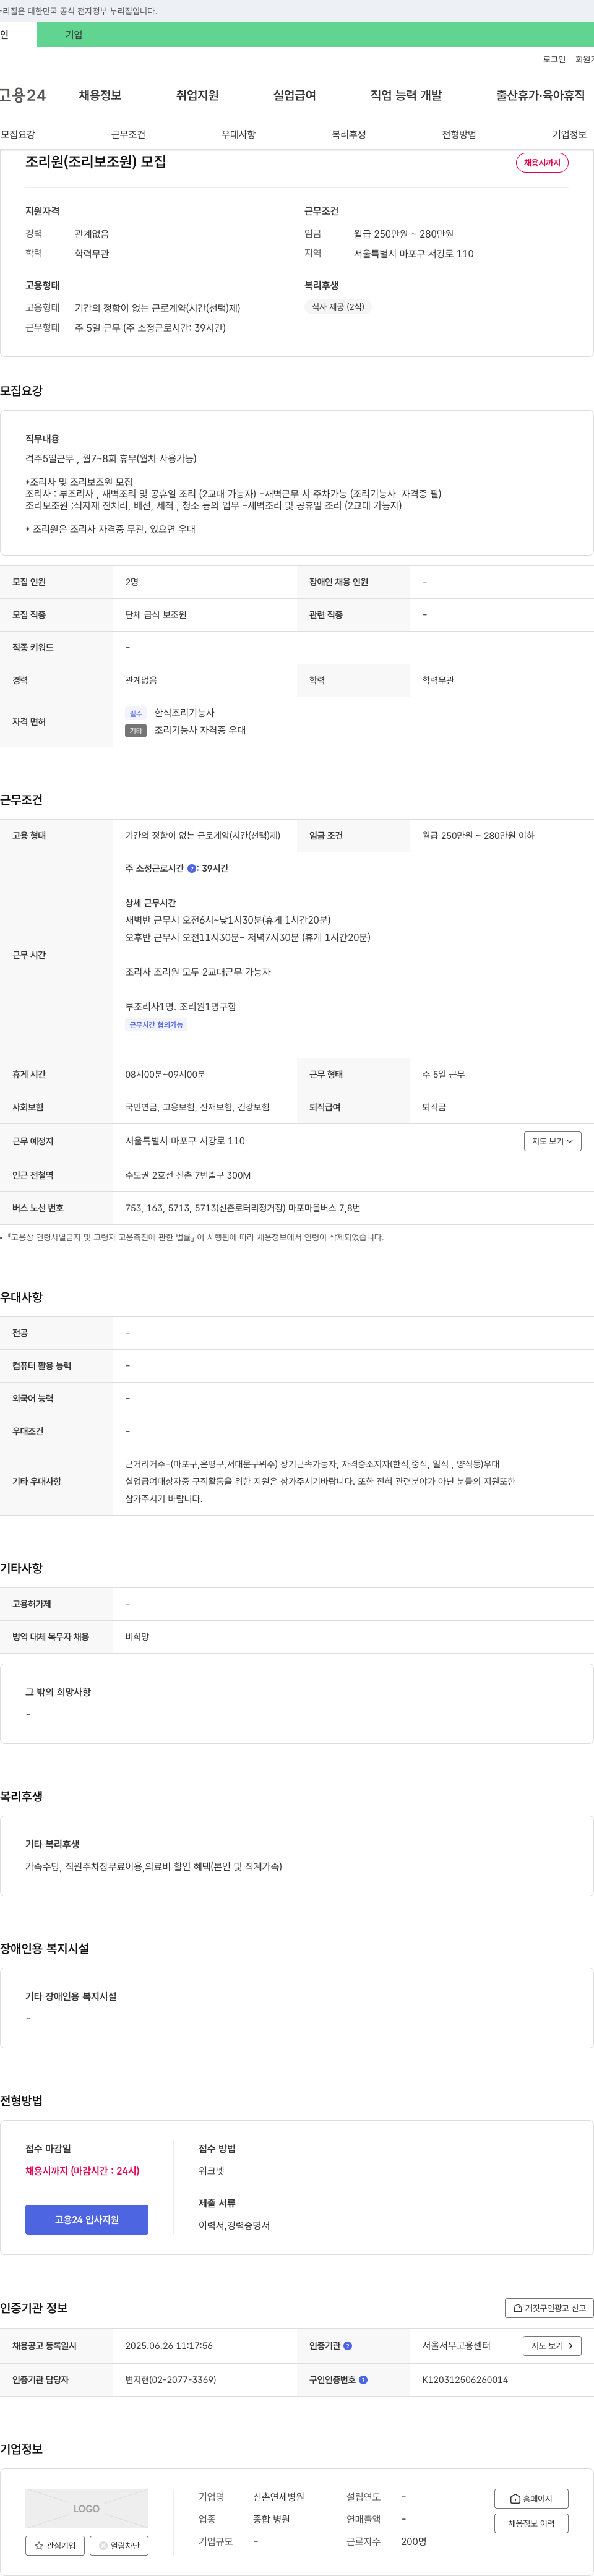
Task: Click the deadline text 채용시까지 (마감시간 : 24시)
Action: [82, 2171]
